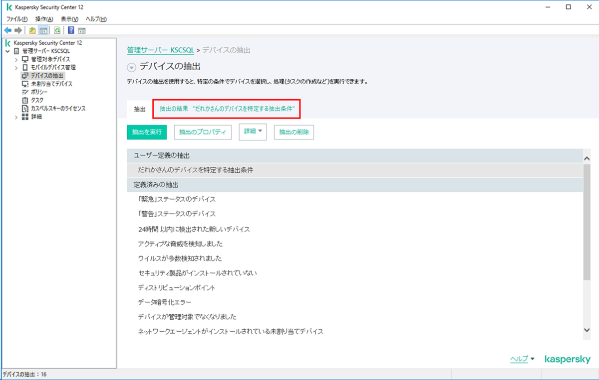
Task: Click the カスペルスキーのライセンス document icon
Action: point(25,109)
